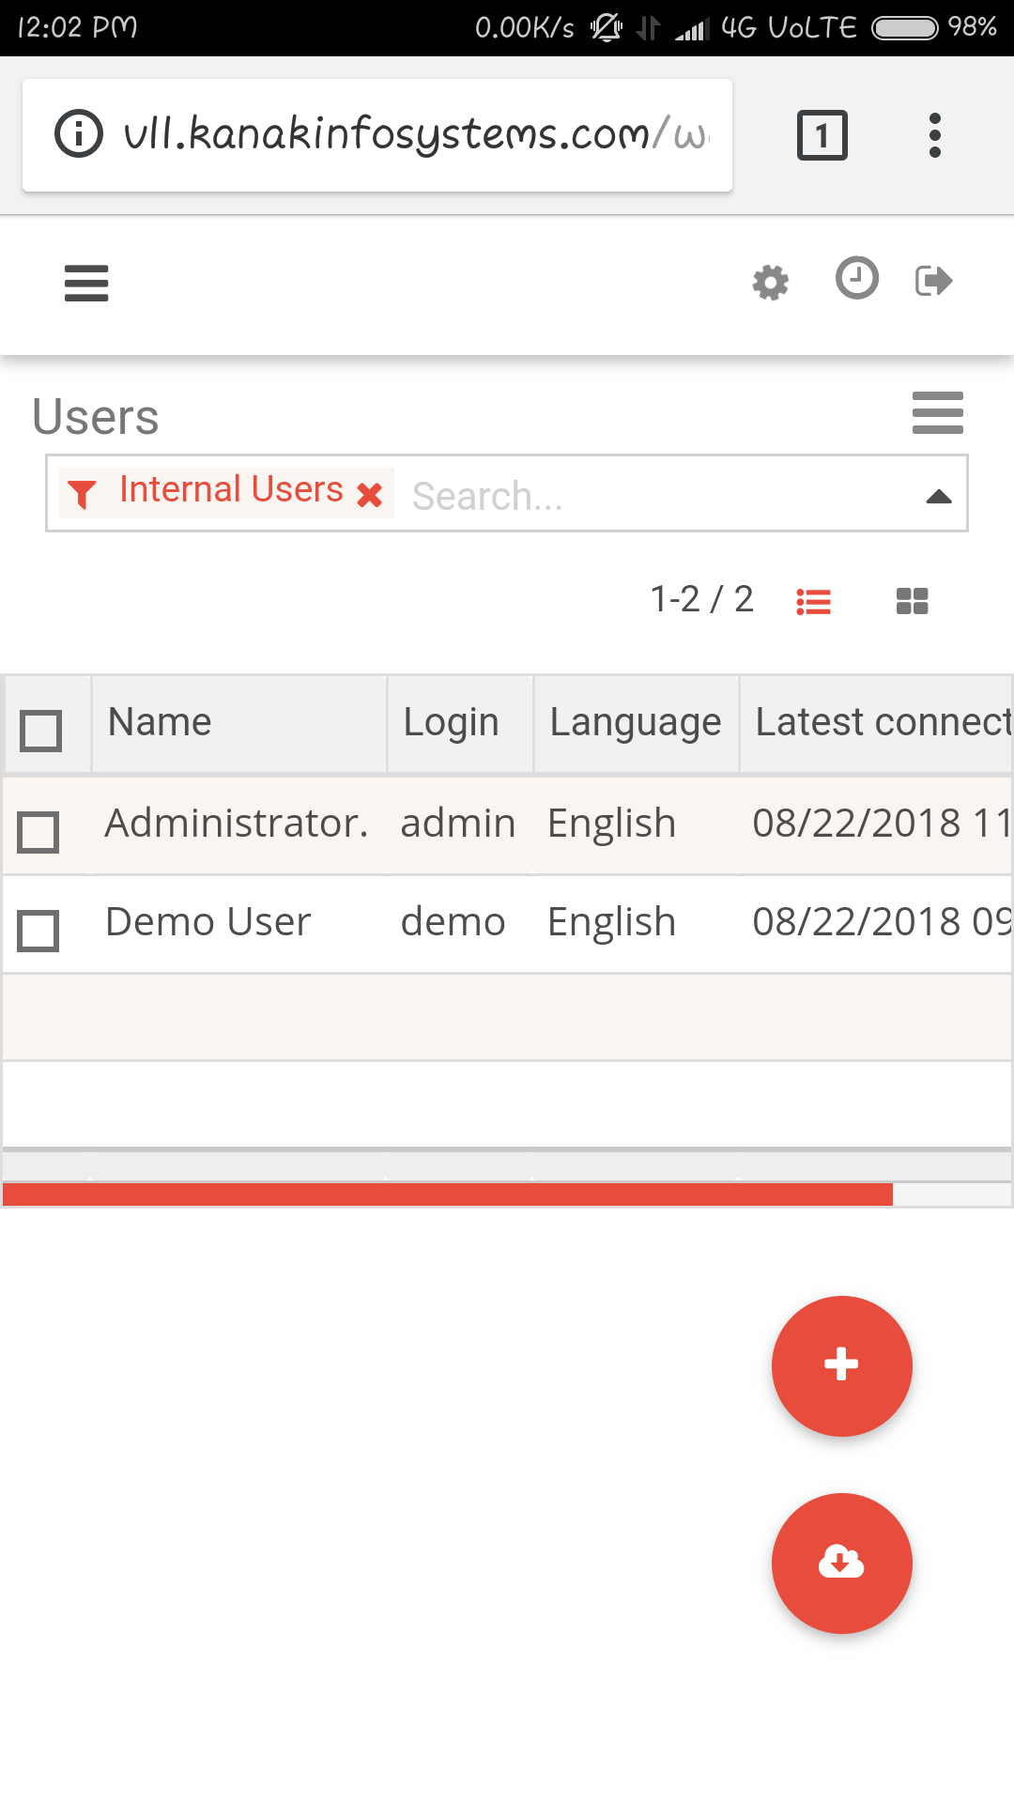Select the Demo User row checkbox

[x=38, y=931]
